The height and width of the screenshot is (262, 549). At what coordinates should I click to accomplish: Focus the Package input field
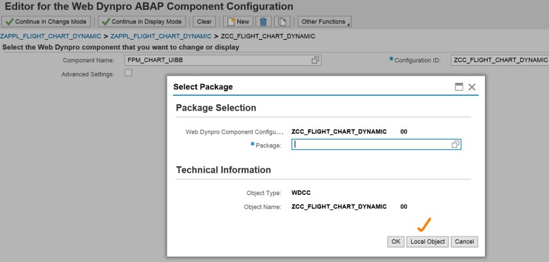(369, 145)
